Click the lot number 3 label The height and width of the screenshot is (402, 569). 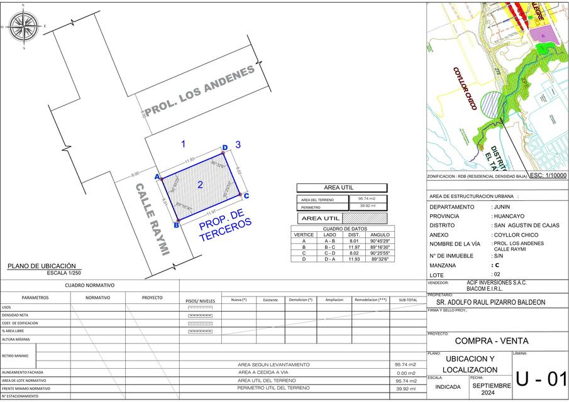pos(238,145)
